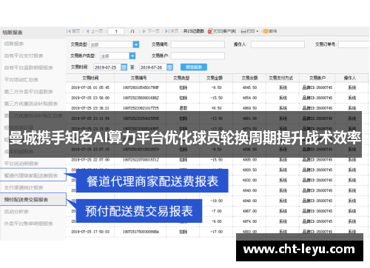370x268 pixels.
Task: Focus the page number input field
Action: click(x=116, y=31)
